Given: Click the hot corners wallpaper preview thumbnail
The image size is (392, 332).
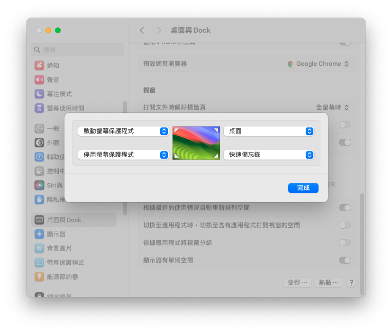Looking at the screenshot, I should pos(196,143).
